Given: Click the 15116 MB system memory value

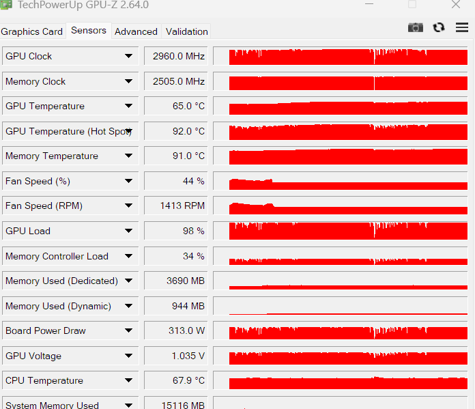Looking at the screenshot, I should (176, 403).
